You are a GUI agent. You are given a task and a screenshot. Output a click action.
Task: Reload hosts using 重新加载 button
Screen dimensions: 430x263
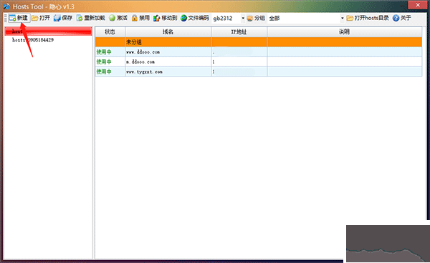click(91, 18)
